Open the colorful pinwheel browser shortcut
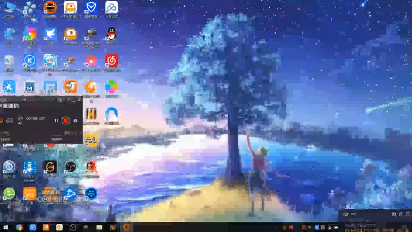 [x=29, y=34]
